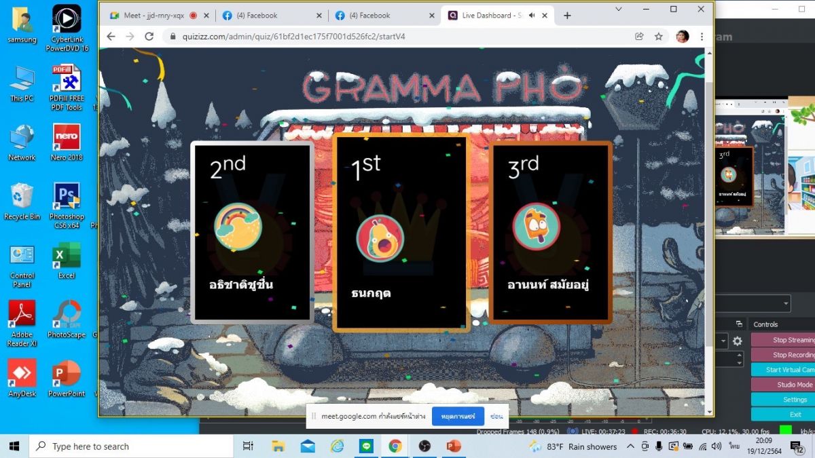The height and width of the screenshot is (458, 815).
Task: Click the blue stop sharing button
Action: click(x=458, y=416)
